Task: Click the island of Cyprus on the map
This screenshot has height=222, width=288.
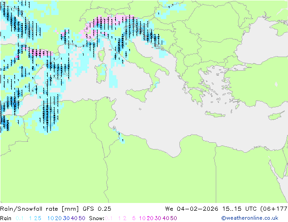Action: [x=277, y=116]
